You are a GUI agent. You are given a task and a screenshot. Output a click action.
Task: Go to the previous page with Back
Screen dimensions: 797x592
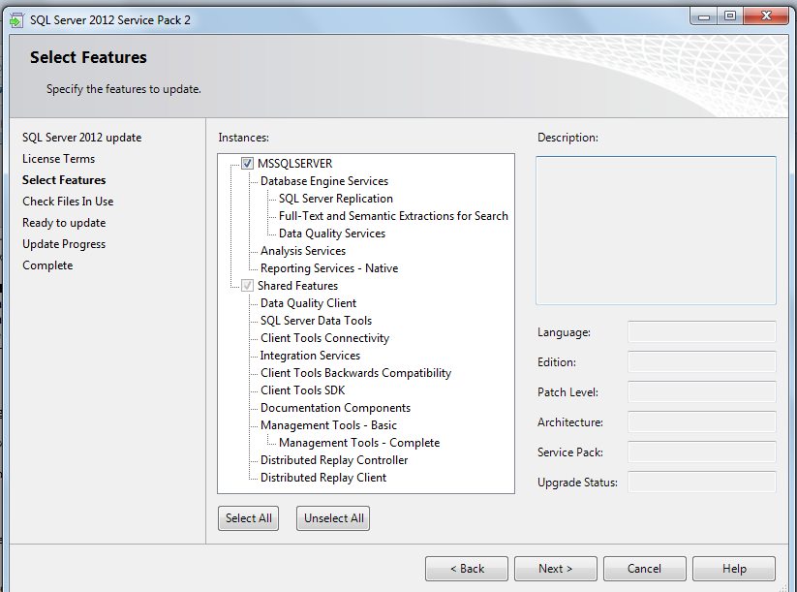467,569
